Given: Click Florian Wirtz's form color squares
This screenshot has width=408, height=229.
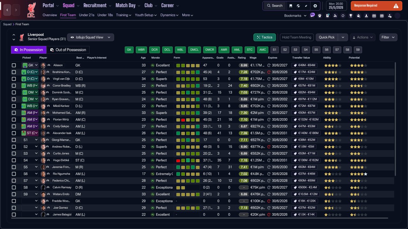Looking at the screenshot, I should pos(188,120).
